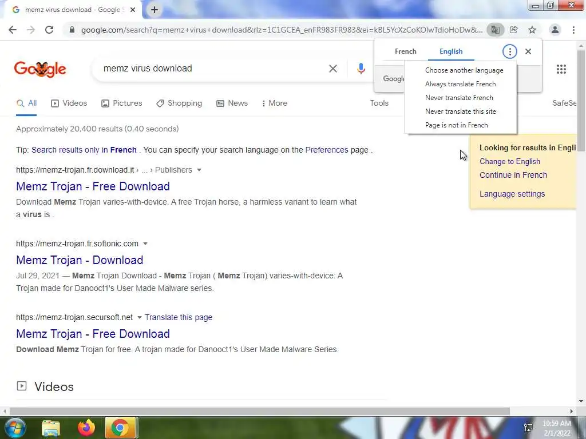Switch to the Shopping results tab
The width and height of the screenshot is (586, 439).
coord(179,103)
